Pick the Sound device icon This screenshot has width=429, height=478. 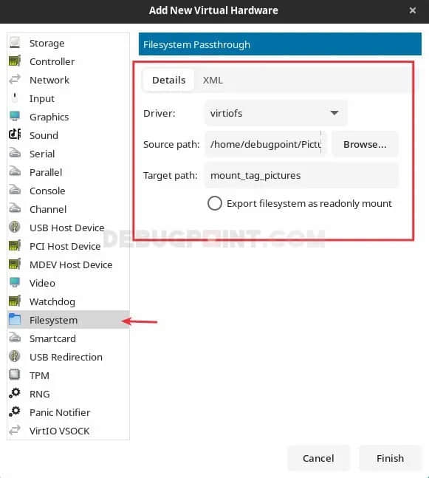click(15, 134)
